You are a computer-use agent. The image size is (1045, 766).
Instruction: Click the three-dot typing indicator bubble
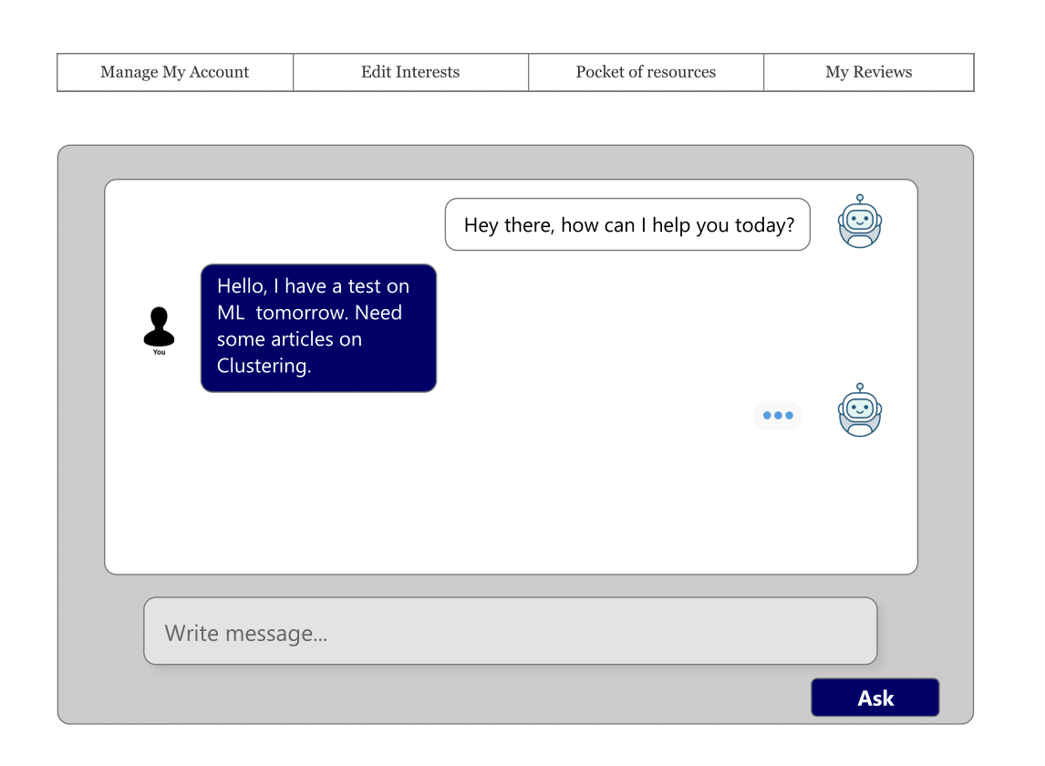[778, 416]
